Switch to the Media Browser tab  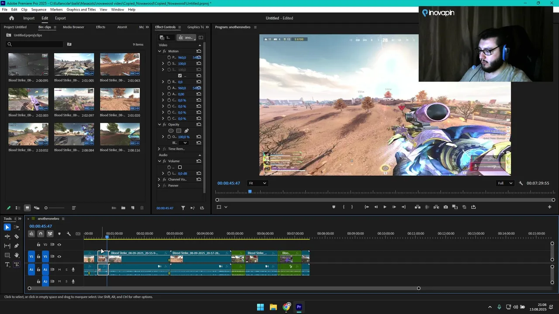click(x=73, y=27)
